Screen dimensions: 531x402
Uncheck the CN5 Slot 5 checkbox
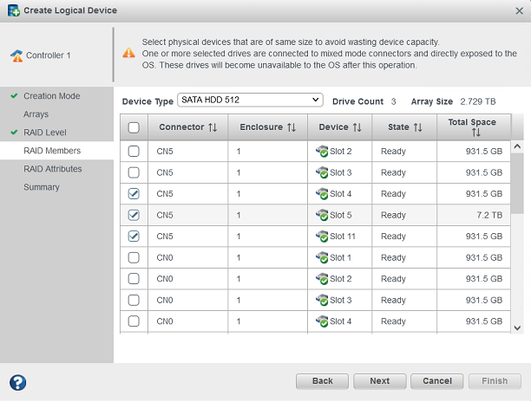(x=134, y=215)
